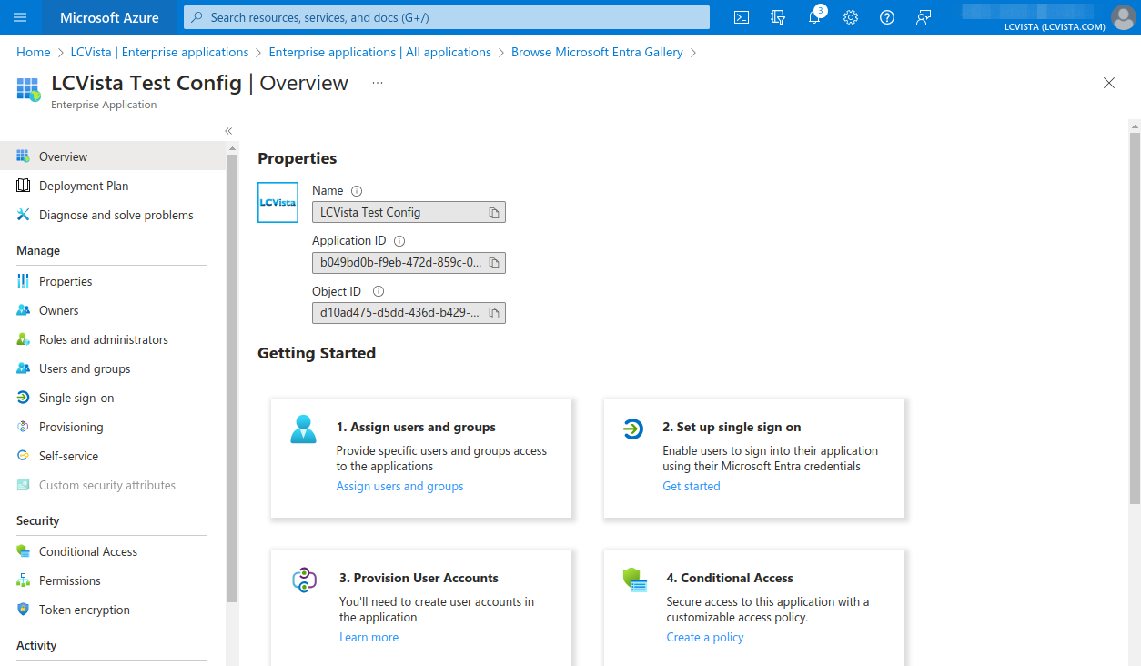
Task: Click Create a policy under Conditional Access
Action: (704, 637)
